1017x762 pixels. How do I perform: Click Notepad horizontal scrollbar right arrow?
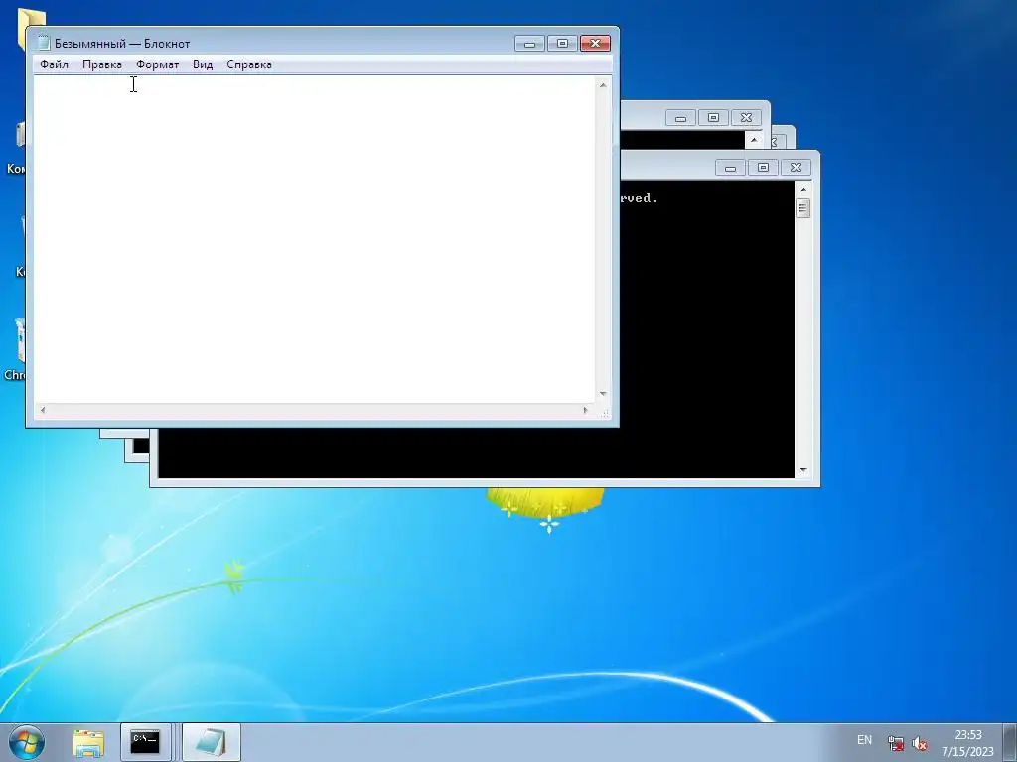pyautogui.click(x=585, y=410)
